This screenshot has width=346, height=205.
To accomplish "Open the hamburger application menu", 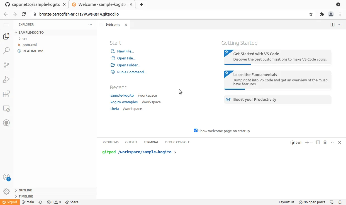I will click(7, 25).
